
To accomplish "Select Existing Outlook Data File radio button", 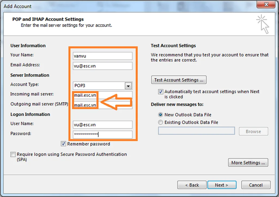I will [160, 122].
